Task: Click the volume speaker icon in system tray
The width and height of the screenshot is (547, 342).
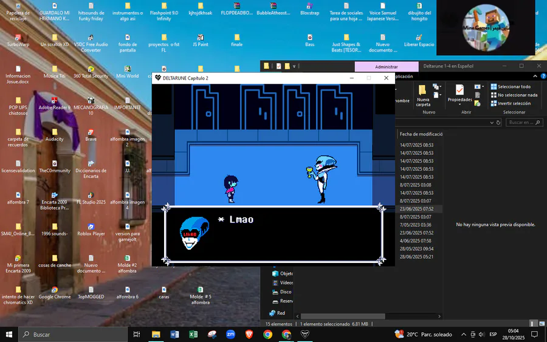Action: tap(482, 334)
